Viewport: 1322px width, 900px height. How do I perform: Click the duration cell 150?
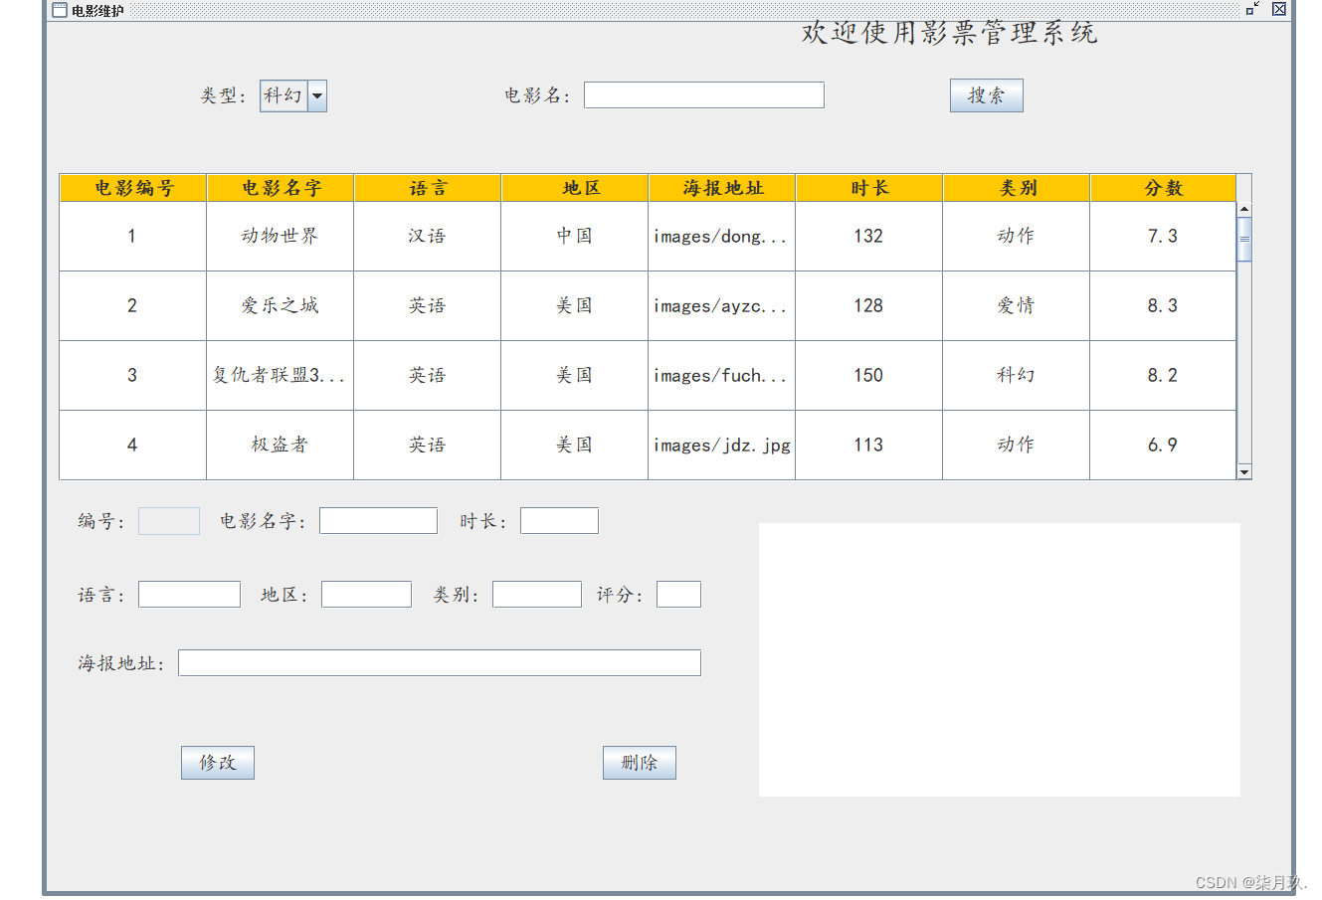[x=868, y=376]
